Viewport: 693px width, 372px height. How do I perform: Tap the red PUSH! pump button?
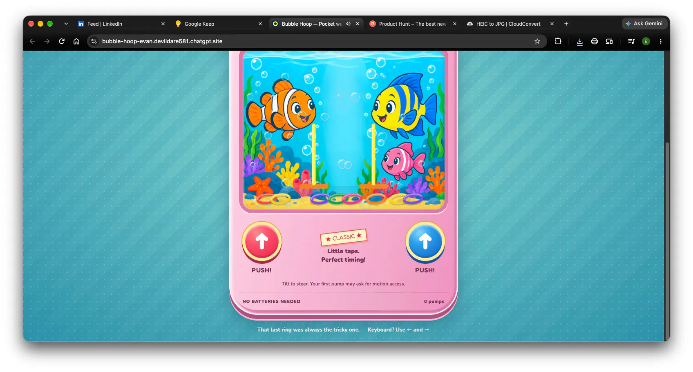[x=262, y=242]
